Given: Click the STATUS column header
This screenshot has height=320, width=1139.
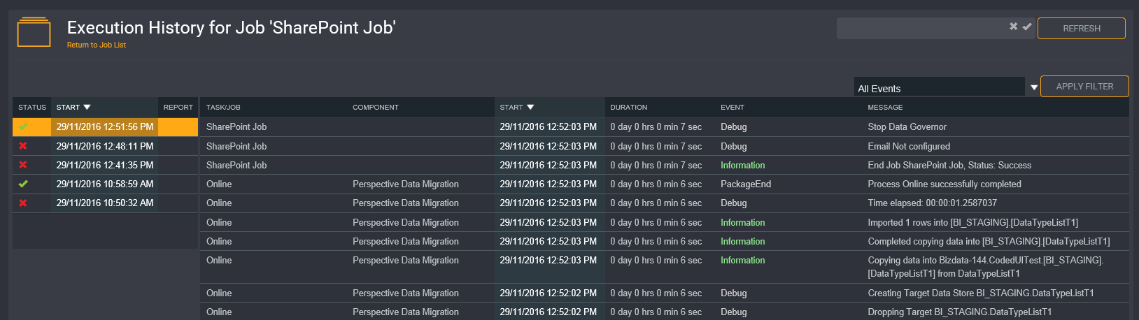Looking at the screenshot, I should [32, 107].
